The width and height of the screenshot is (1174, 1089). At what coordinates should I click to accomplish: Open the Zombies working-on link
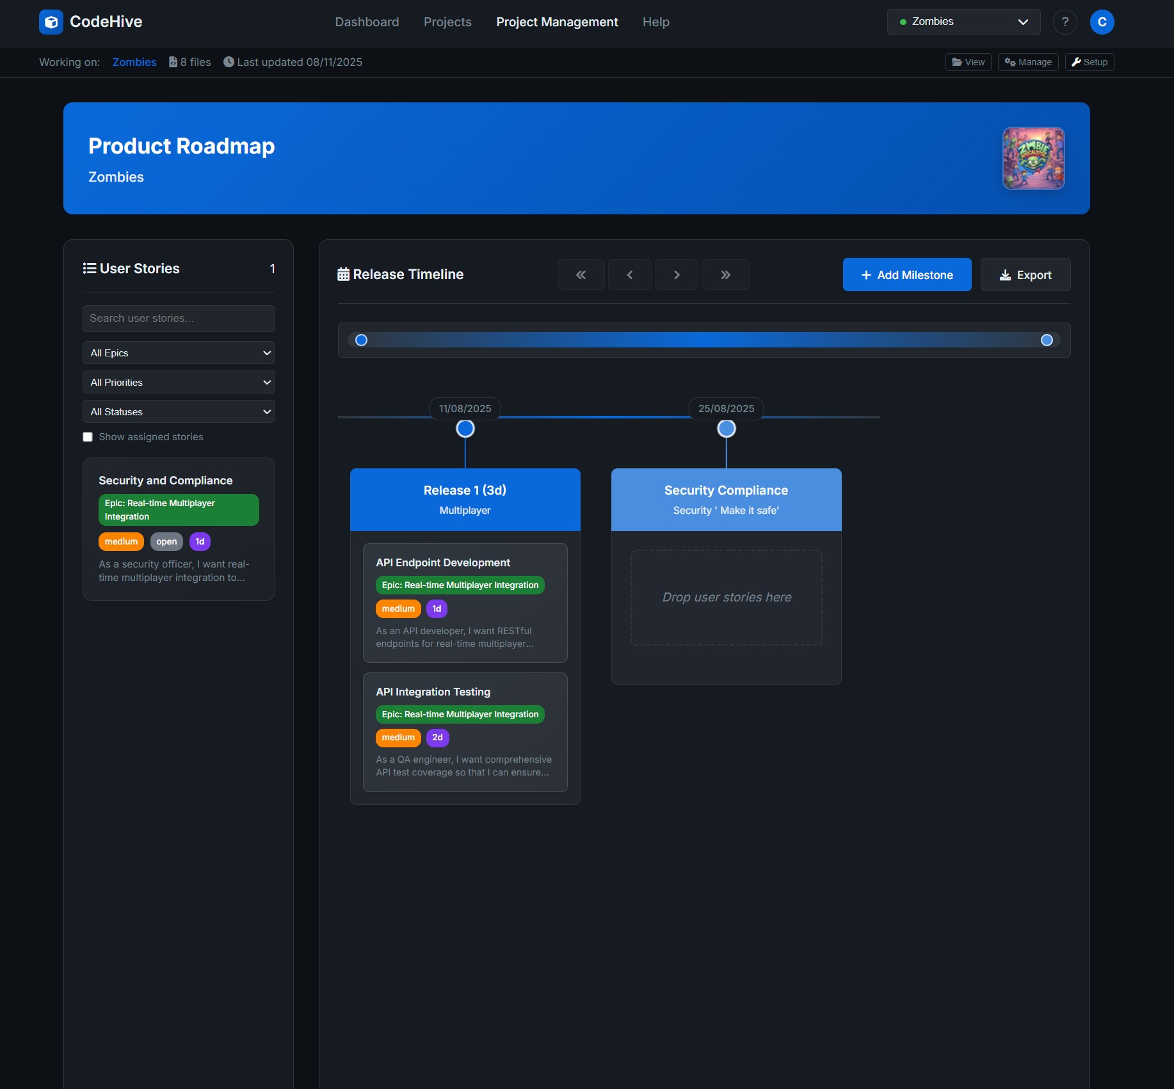[134, 62]
